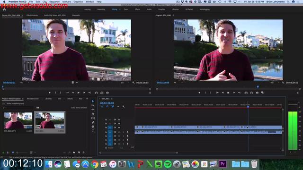Add marker in timeline header
The height and width of the screenshot is (170, 303).
(118, 106)
